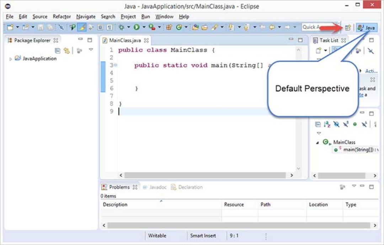Open the Refactor menu

[x=62, y=17]
